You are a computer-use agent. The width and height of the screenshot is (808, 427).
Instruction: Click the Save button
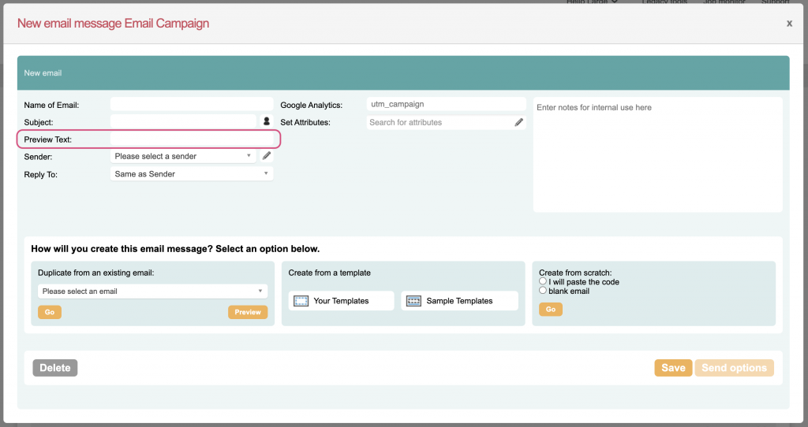click(673, 368)
